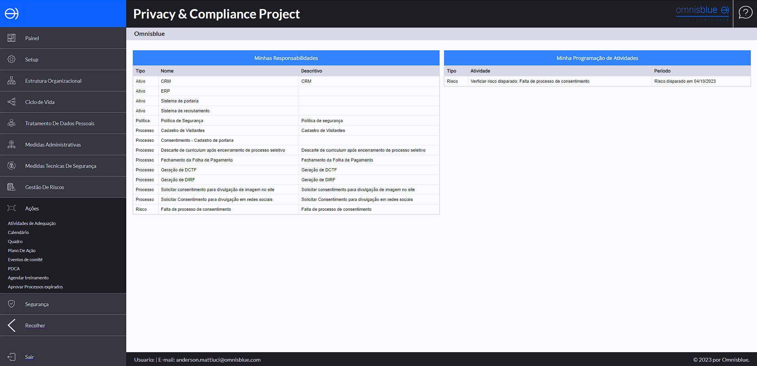Click the Setup gear icon
The width and height of the screenshot is (757, 366).
pyautogui.click(x=11, y=59)
